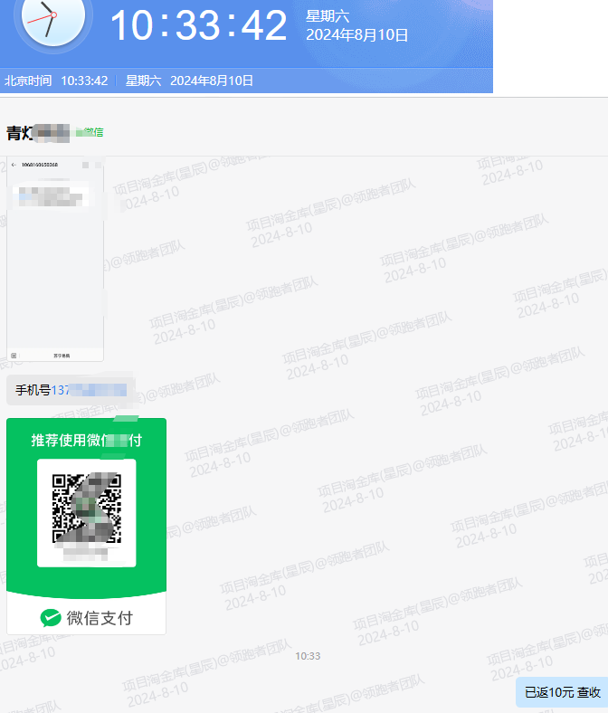This screenshot has width=608, height=713.
Task: Click the 10:33 chat timestamp
Action: click(308, 656)
